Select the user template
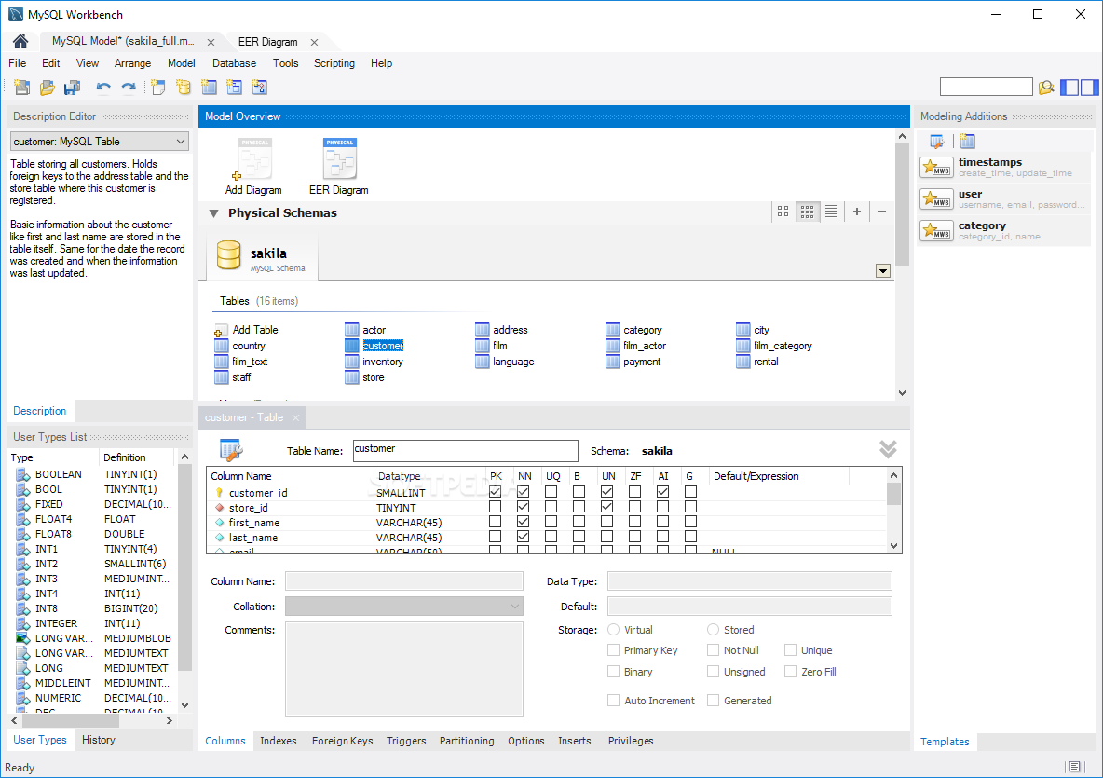Viewport: 1103px width, 778px height. pos(1004,199)
